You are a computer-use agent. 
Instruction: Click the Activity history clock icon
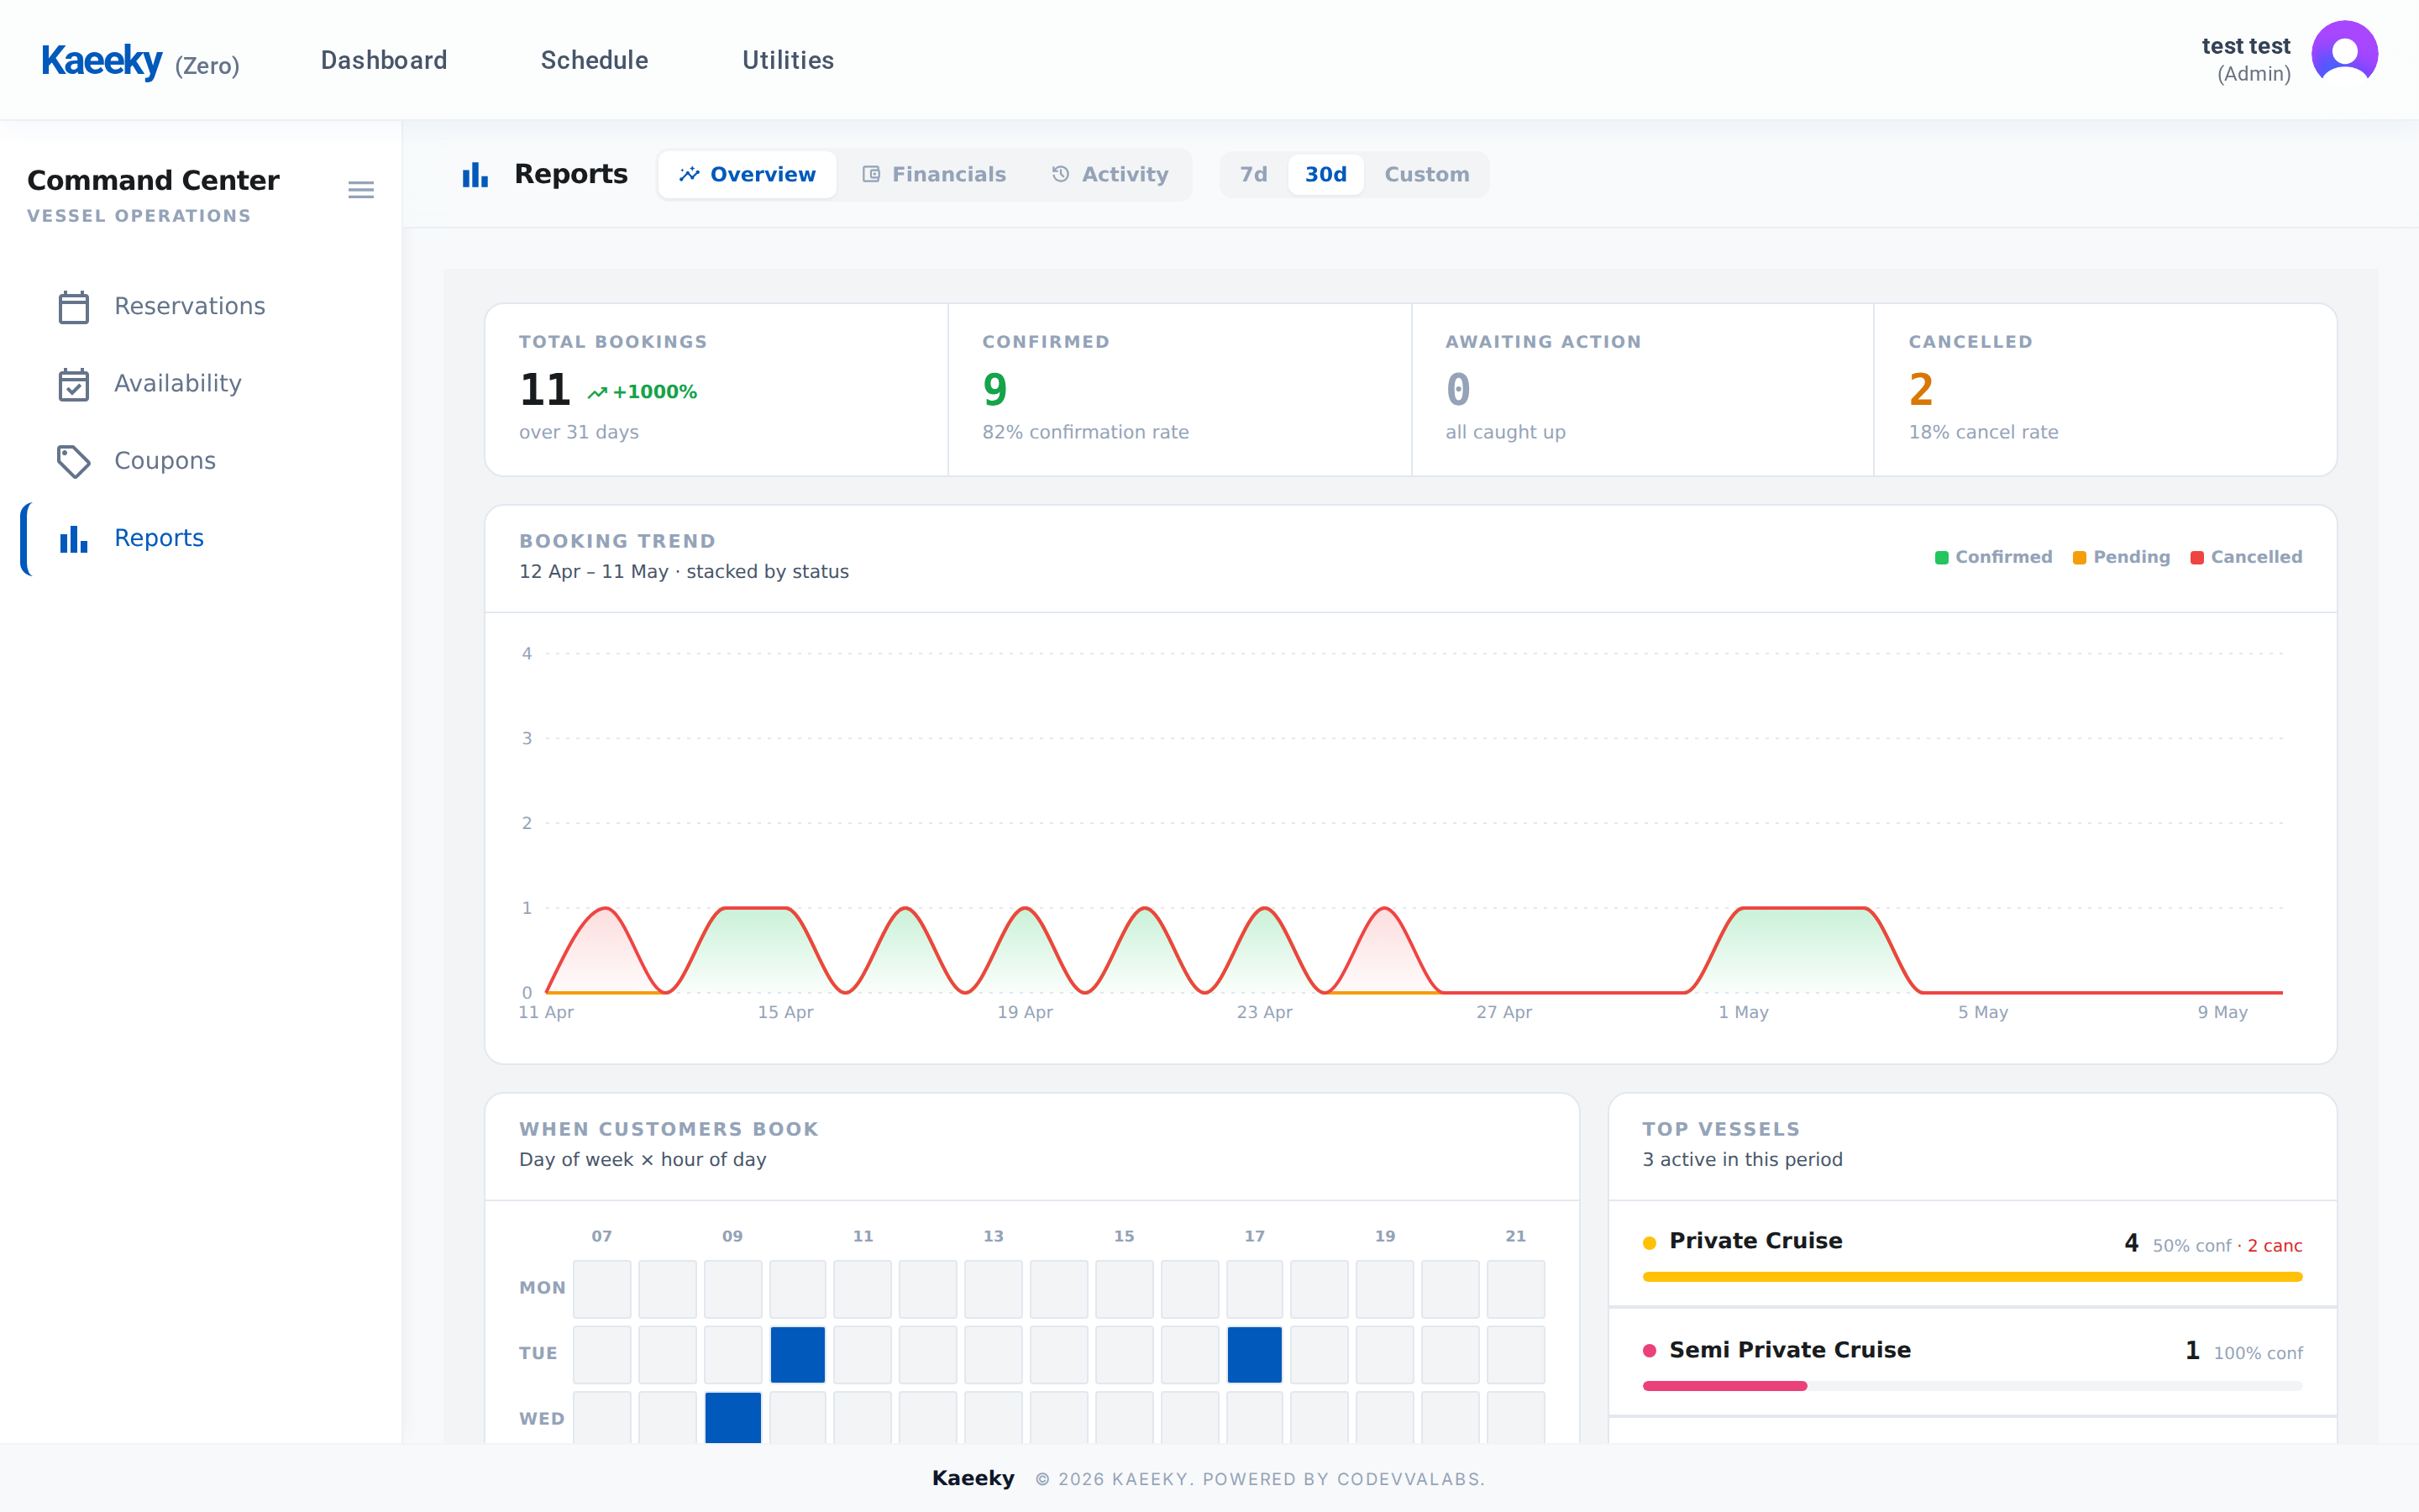[1061, 174]
